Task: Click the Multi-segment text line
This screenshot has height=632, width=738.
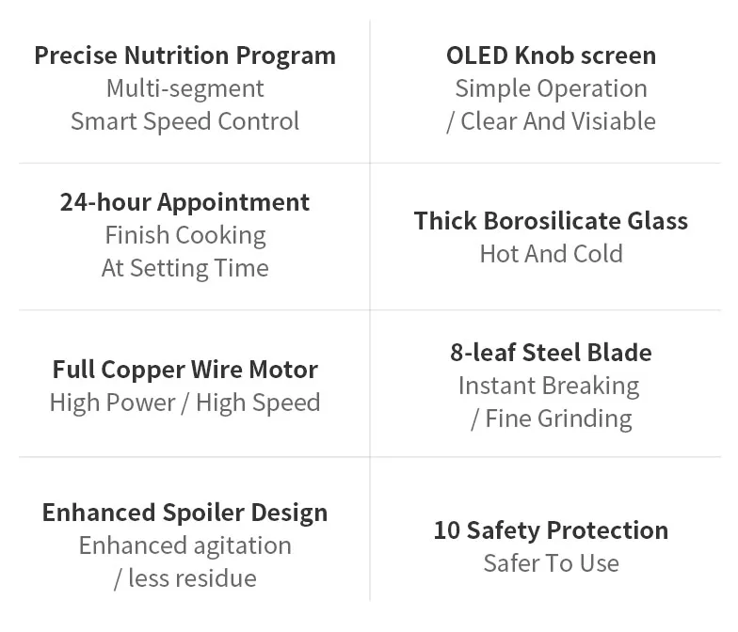Action: coord(184,88)
